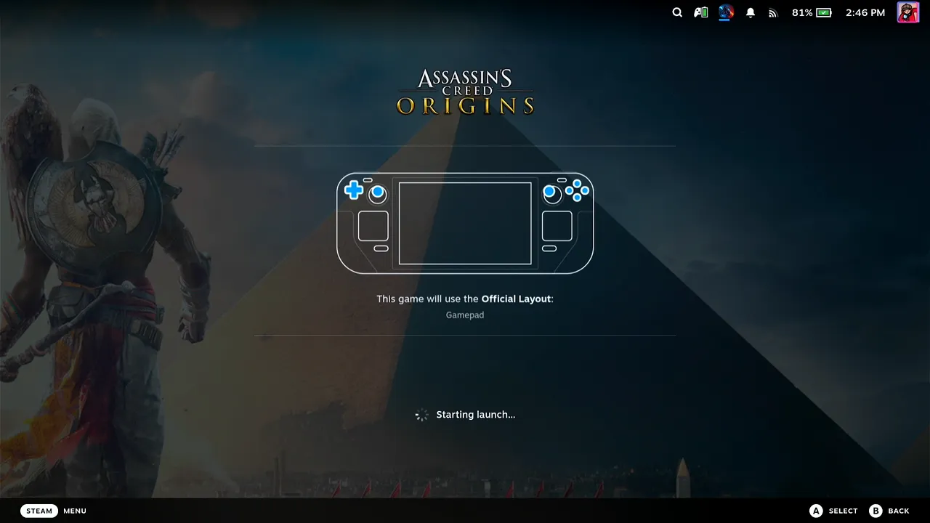Open the wireless signal status icon
This screenshot has width=930, height=523.
[x=773, y=12]
